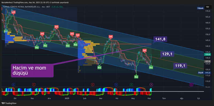
Task: Click the lowest Buy signal under the May low
Action: point(136,77)
